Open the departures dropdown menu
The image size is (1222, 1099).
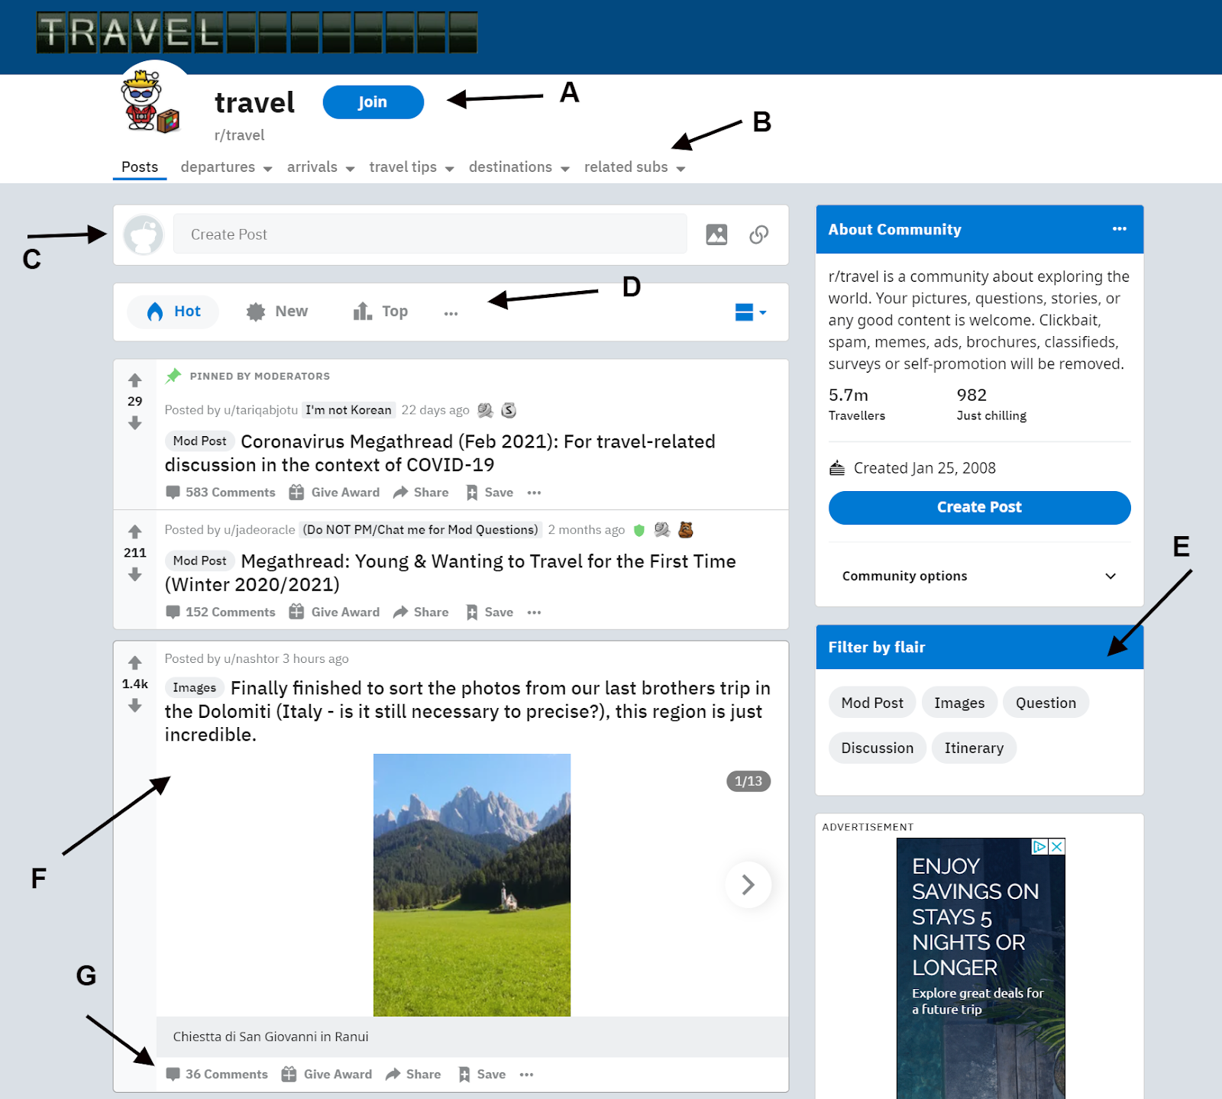[226, 167]
